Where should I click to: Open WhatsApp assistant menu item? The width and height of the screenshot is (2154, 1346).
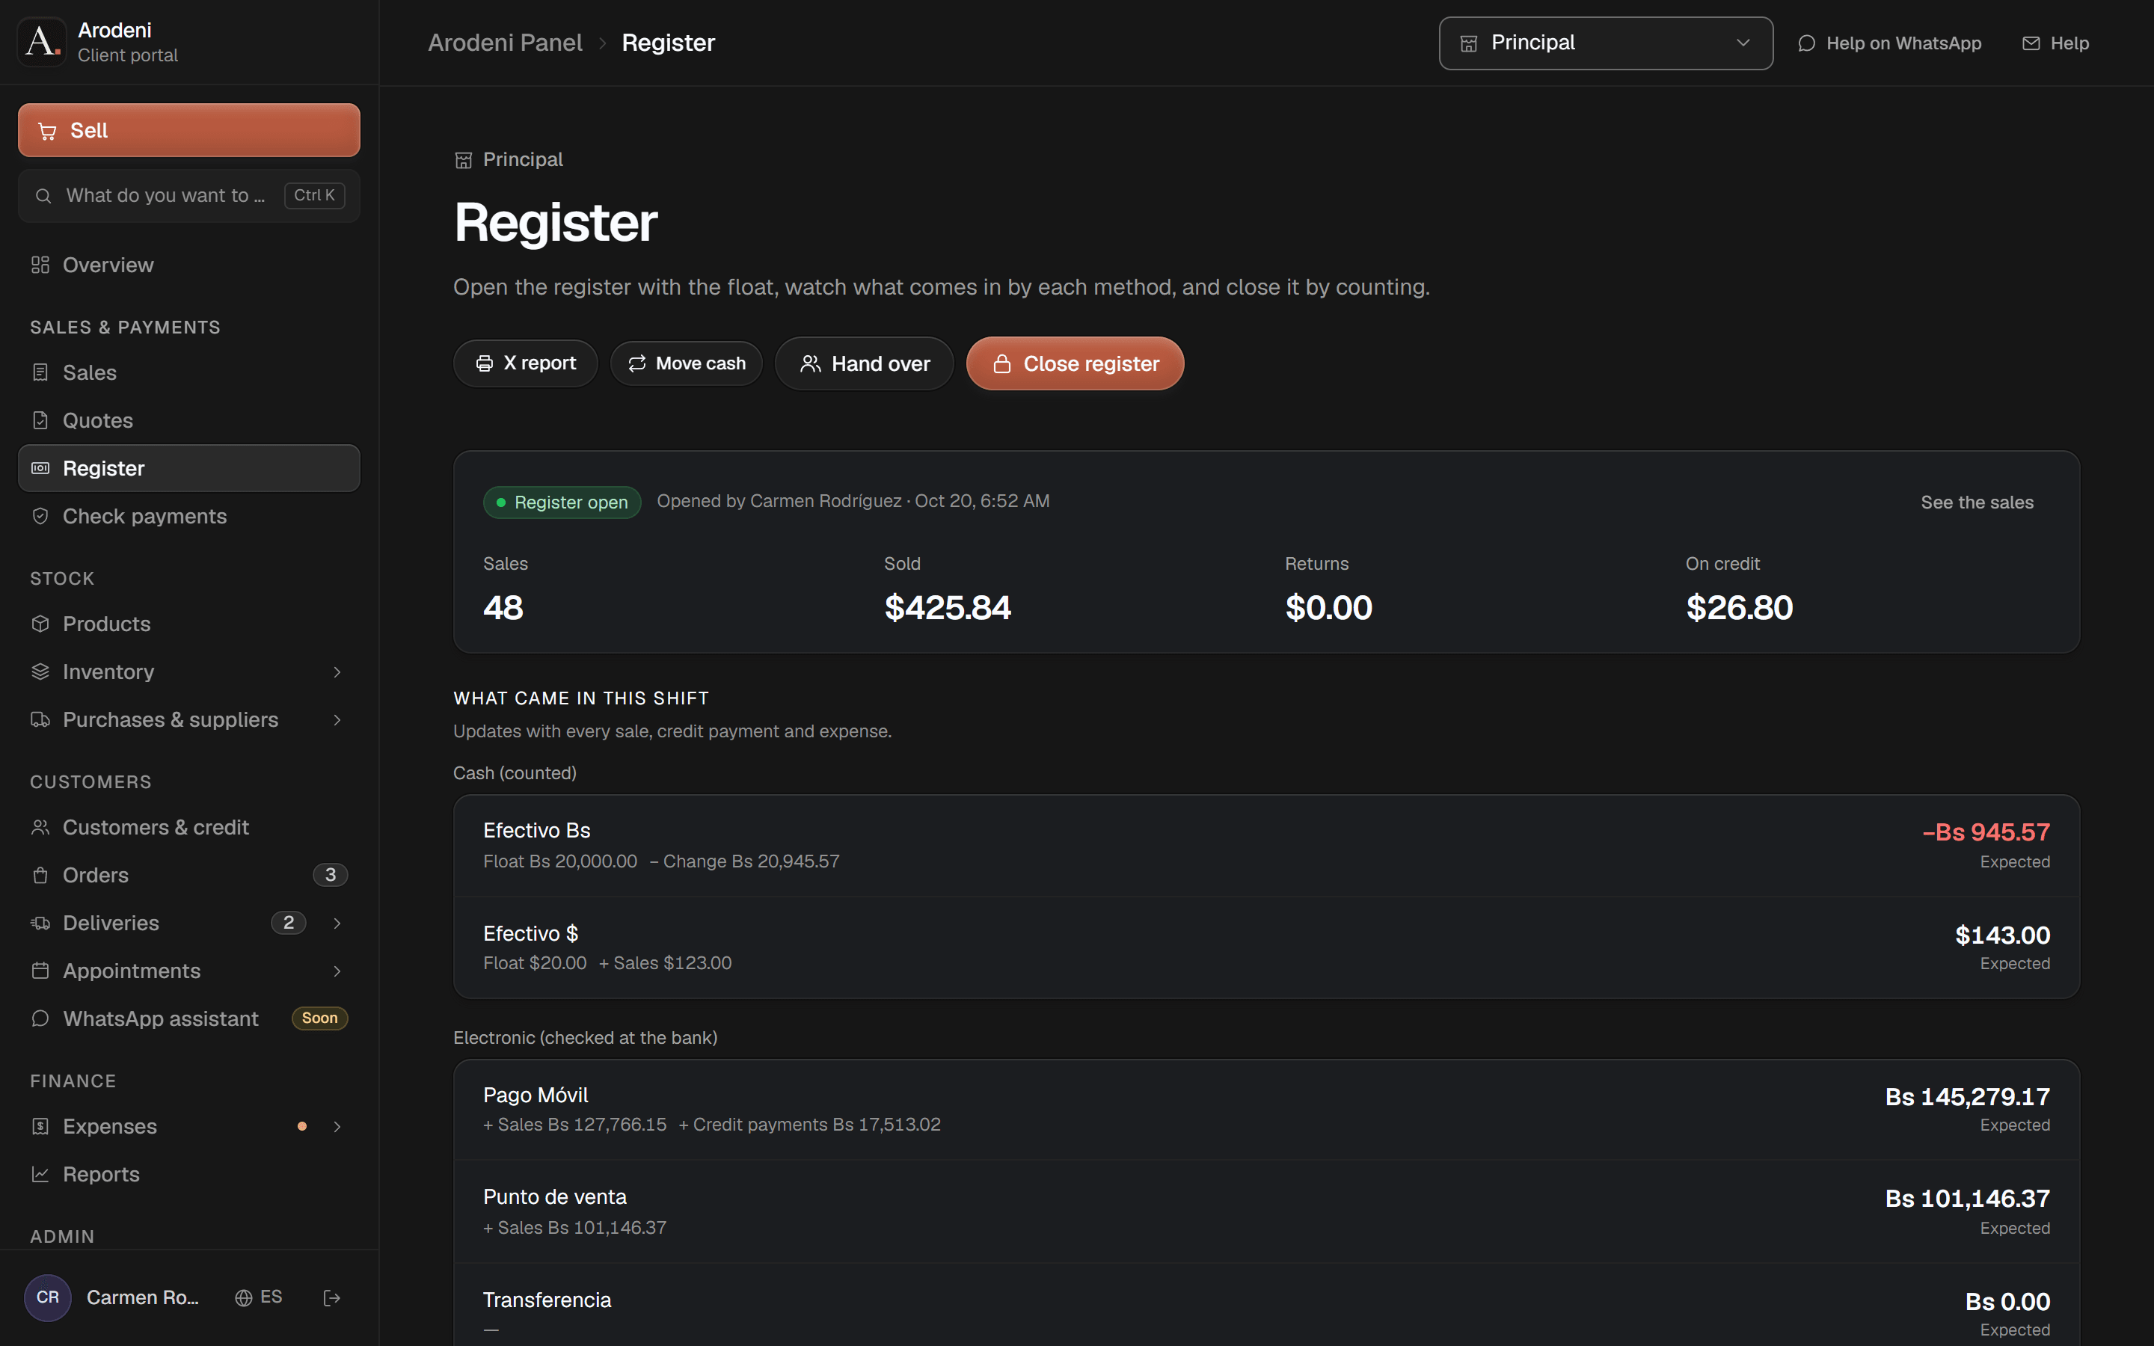point(188,1018)
